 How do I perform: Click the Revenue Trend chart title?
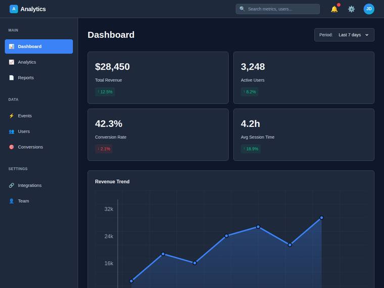(112, 182)
